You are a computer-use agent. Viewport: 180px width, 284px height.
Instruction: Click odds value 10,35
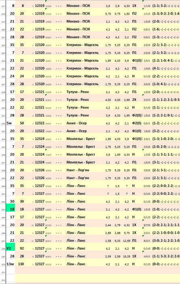click(x=127, y=256)
